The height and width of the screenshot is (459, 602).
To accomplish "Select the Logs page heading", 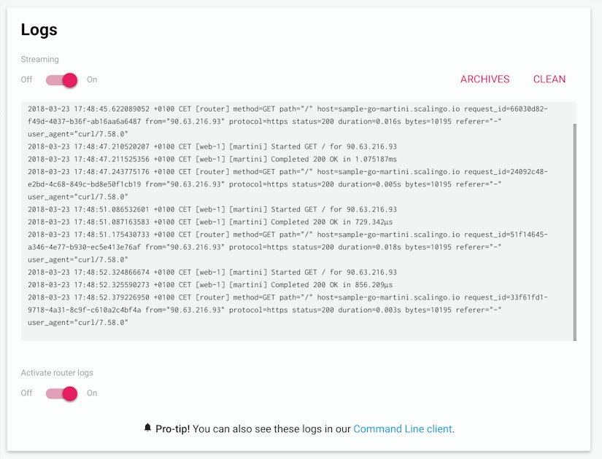I will (x=39, y=30).
